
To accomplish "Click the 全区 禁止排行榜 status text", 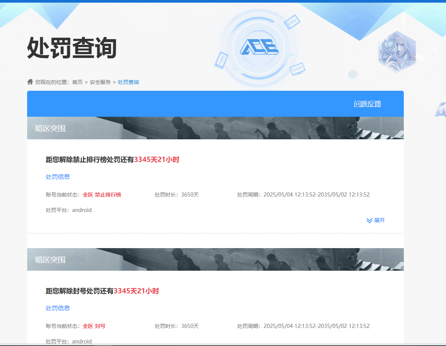I will click(102, 195).
